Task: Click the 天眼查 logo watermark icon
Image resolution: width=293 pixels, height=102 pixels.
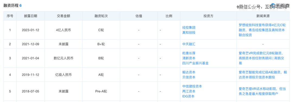Action: click(x=273, y=5)
